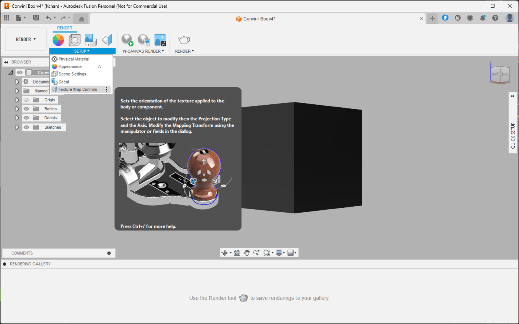Select Texture Map Controls menu item
Viewport: 519px width, 324px height.
(78, 89)
